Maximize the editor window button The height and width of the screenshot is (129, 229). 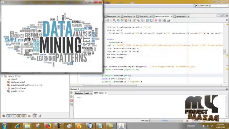point(227,16)
